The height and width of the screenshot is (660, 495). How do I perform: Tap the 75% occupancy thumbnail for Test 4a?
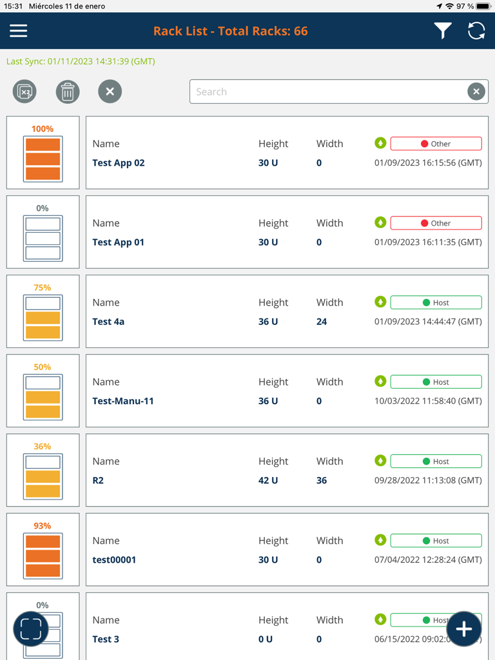pyautogui.click(x=43, y=311)
